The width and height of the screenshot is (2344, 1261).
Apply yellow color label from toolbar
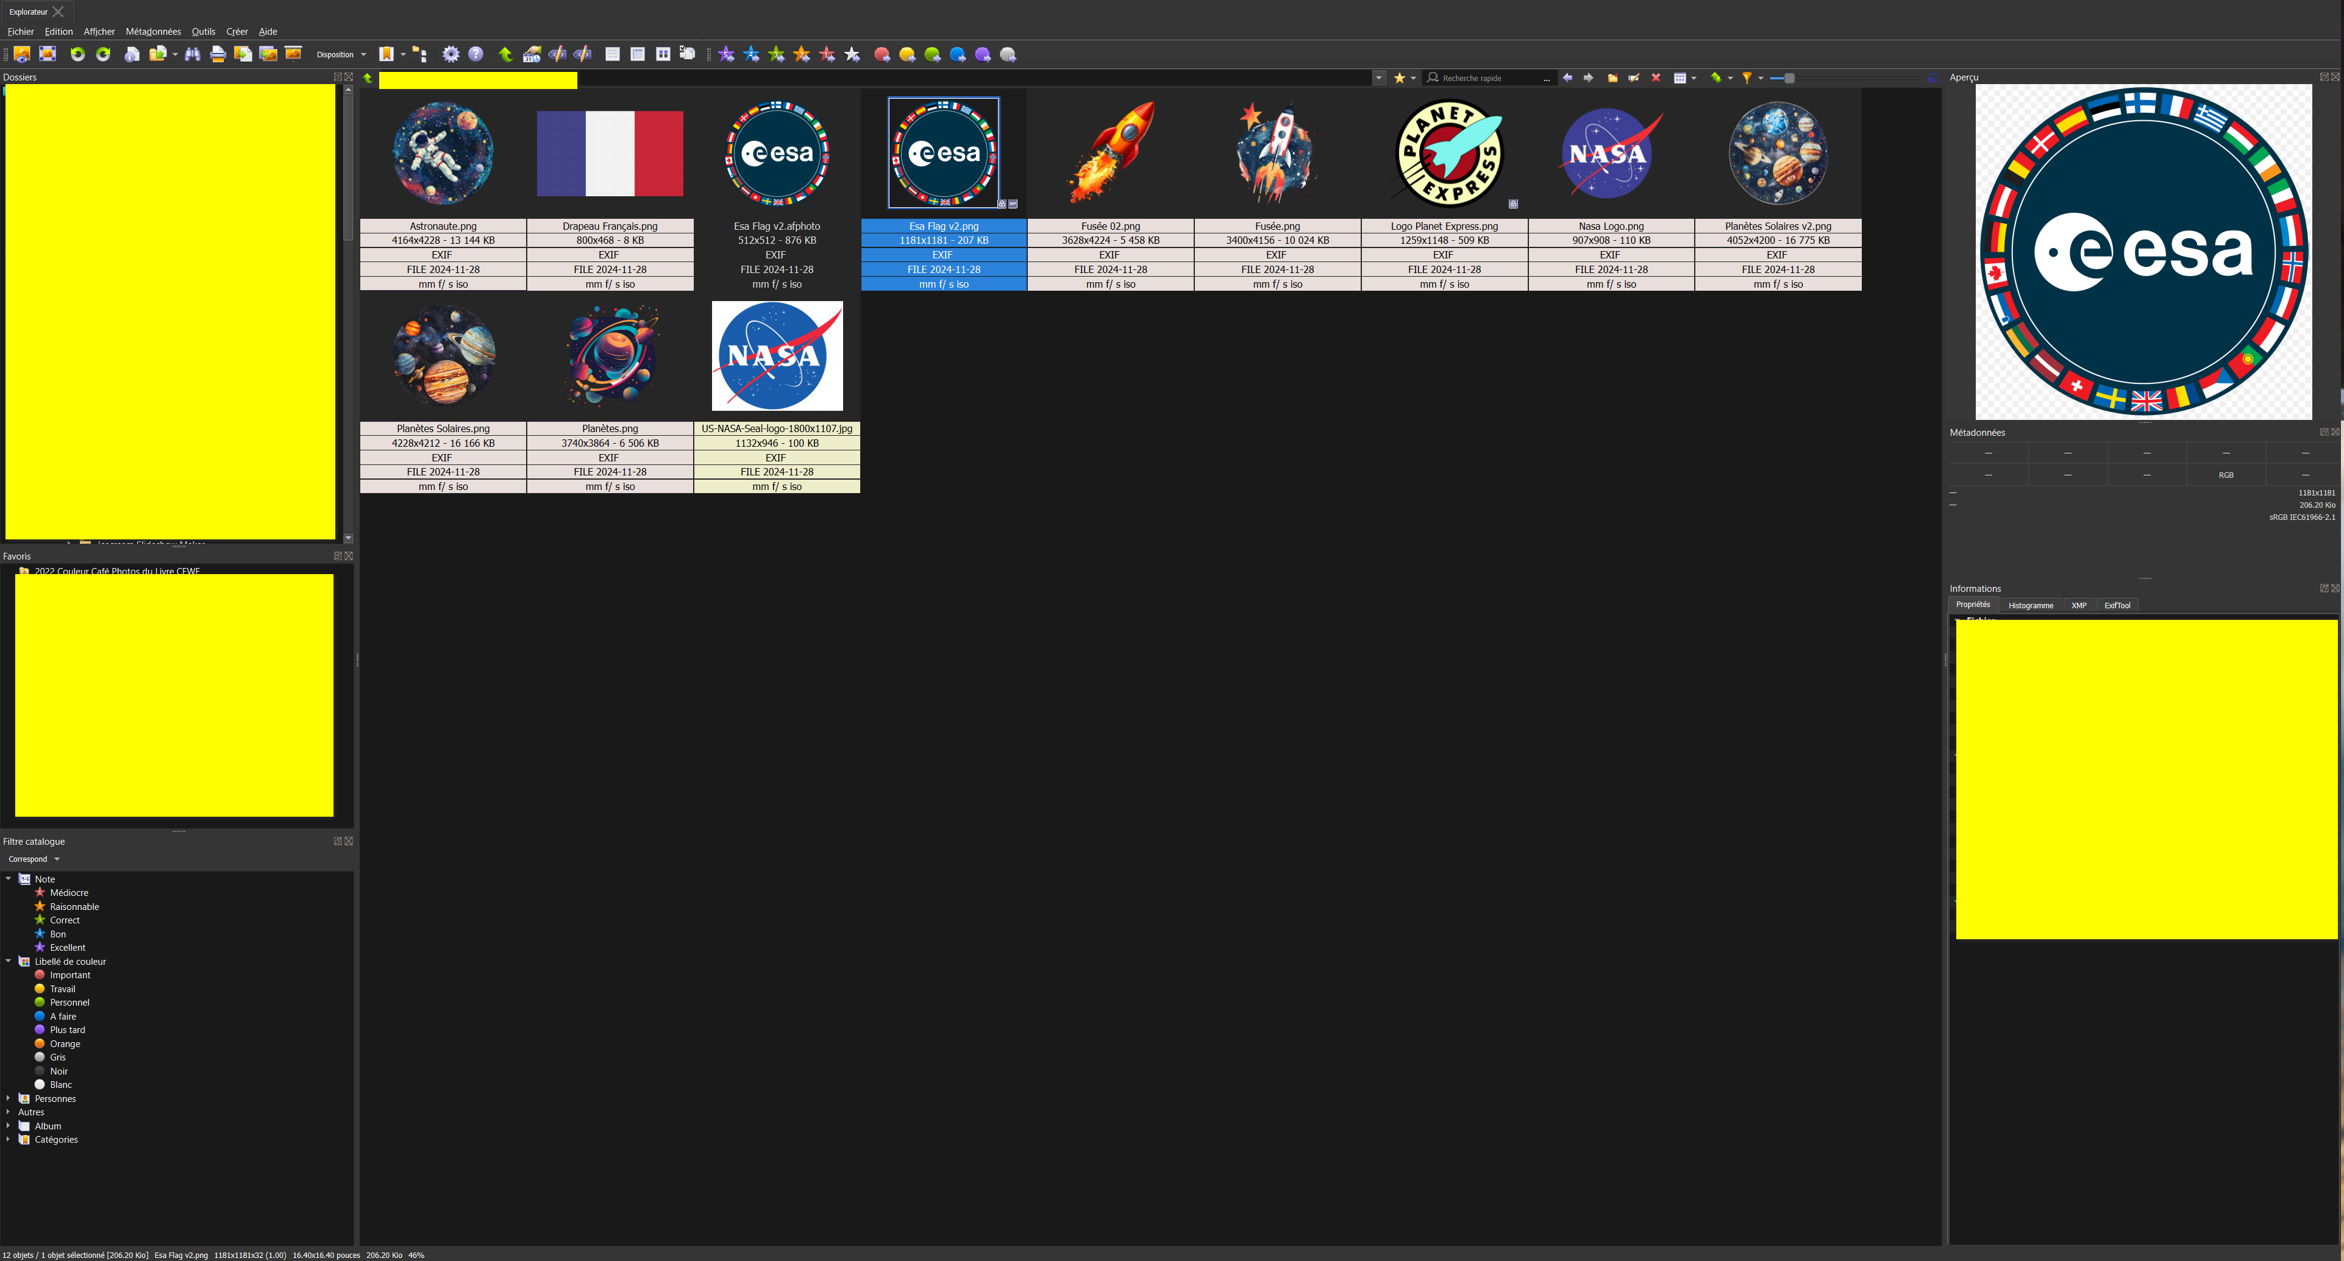(x=907, y=55)
